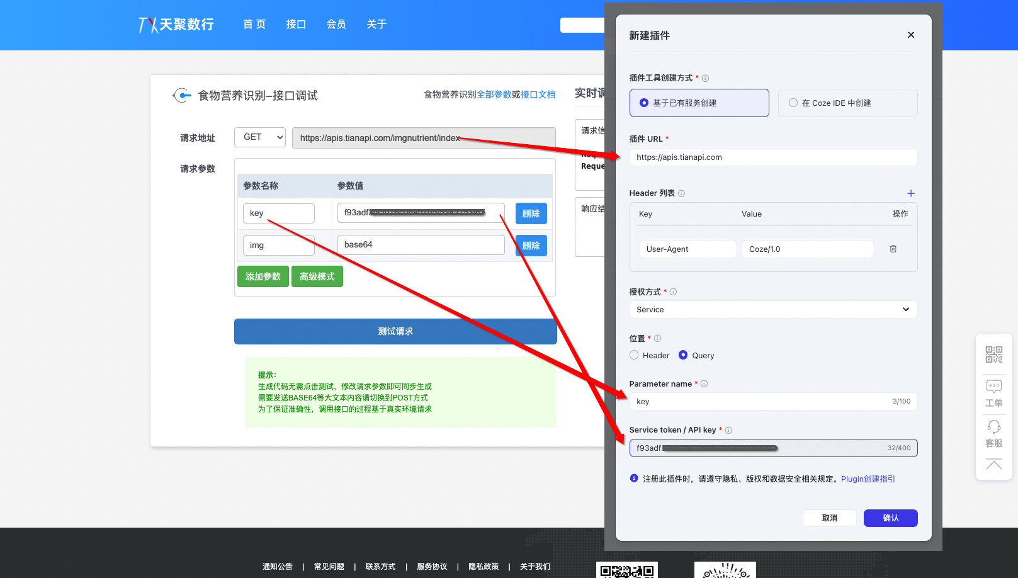Focus the Coze/1.0 value field
Viewport: 1018px width, 578px height.
click(x=807, y=249)
